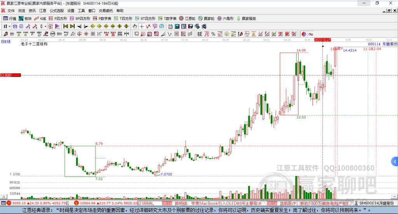Open dropdown arrow next to candlestick style icon
398x214 pixels.
tap(45, 26)
